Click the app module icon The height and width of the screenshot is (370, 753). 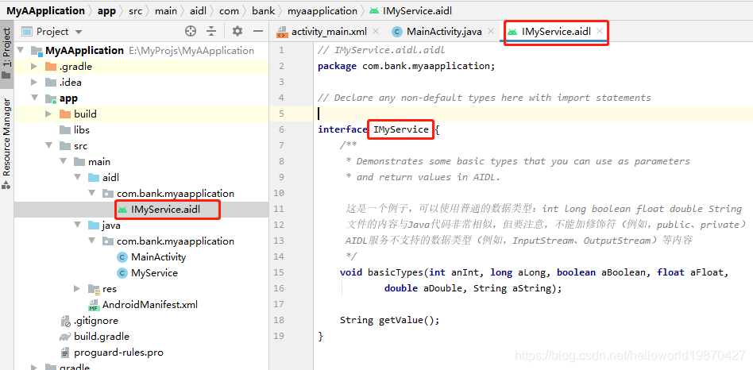51,98
